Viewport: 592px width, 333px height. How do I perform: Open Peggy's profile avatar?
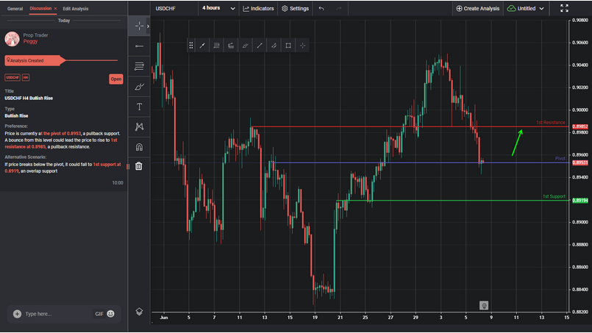12,39
